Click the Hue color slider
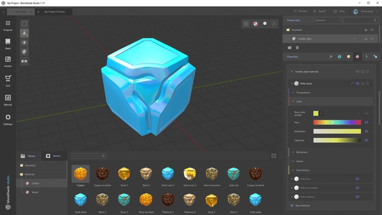 337,122
